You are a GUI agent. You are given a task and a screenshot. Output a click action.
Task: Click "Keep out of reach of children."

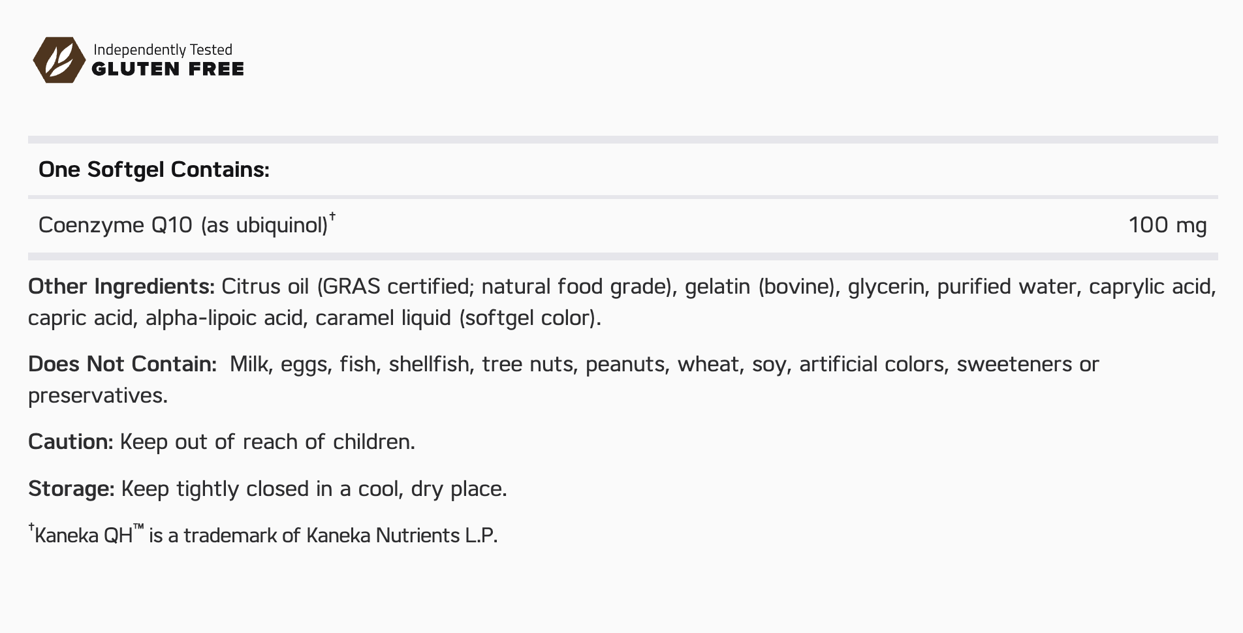(268, 442)
